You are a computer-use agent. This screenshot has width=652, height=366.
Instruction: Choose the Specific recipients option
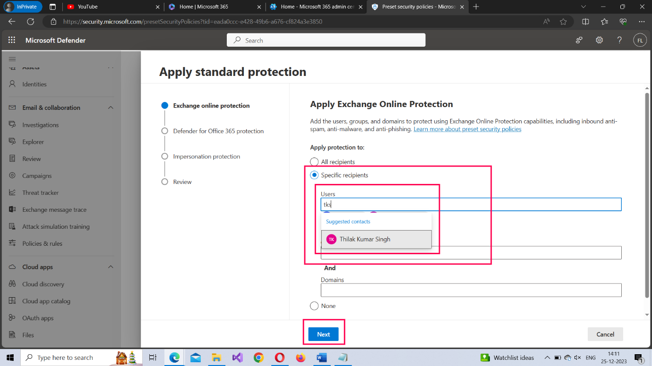[x=314, y=175]
